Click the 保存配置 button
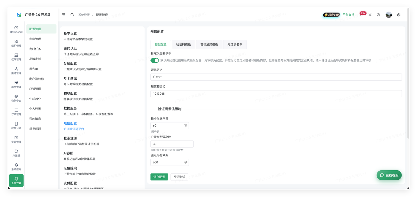The height and width of the screenshot is (197, 417). [159, 177]
